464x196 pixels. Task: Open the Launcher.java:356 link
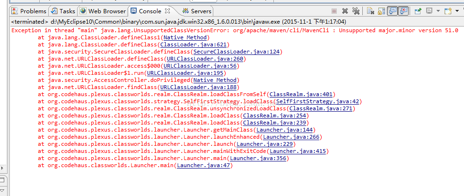coord(258,158)
